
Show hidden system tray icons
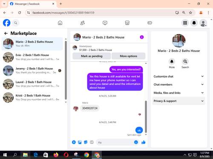(x=185, y=155)
